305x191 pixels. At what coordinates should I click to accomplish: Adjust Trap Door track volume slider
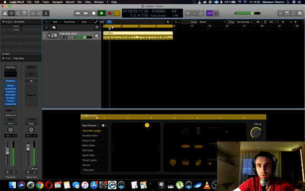coord(83,37)
